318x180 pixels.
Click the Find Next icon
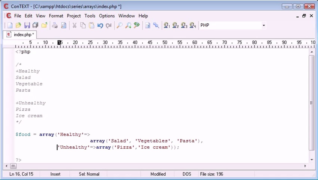point(128,25)
